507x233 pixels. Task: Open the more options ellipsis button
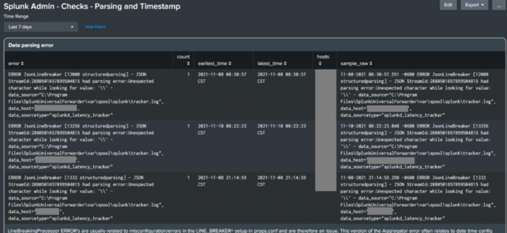[x=498, y=5]
